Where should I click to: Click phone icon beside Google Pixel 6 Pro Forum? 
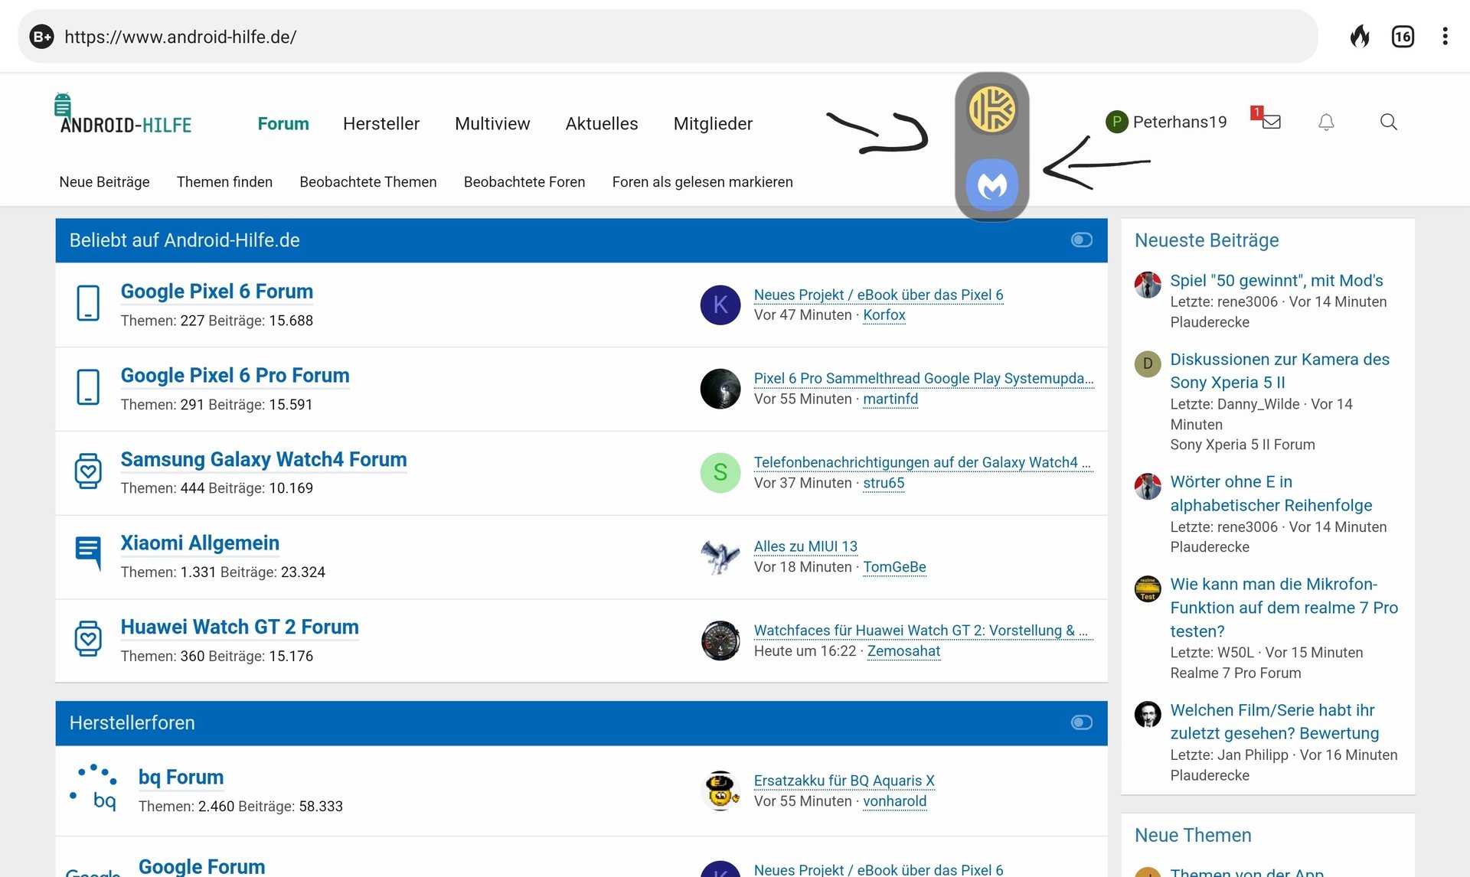coord(88,387)
